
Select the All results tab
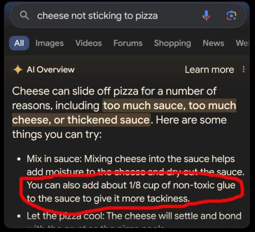[x=19, y=43]
